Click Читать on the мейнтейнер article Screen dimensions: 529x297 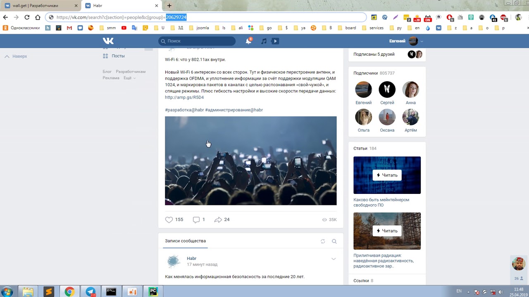(387, 175)
